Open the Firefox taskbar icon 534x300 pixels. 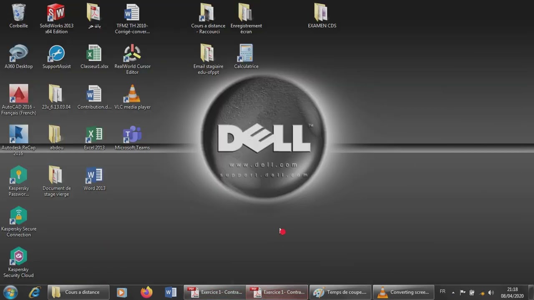pyautogui.click(x=146, y=292)
